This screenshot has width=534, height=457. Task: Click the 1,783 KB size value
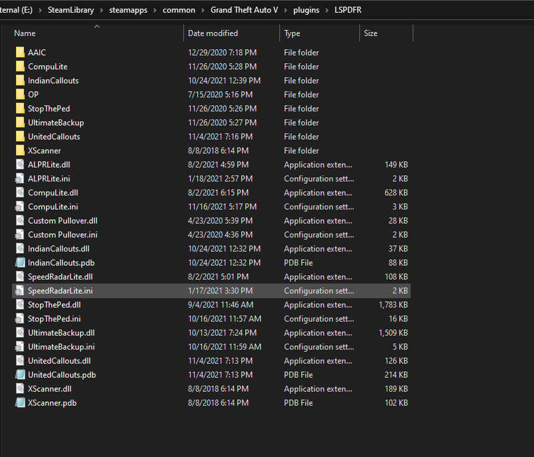click(x=393, y=305)
